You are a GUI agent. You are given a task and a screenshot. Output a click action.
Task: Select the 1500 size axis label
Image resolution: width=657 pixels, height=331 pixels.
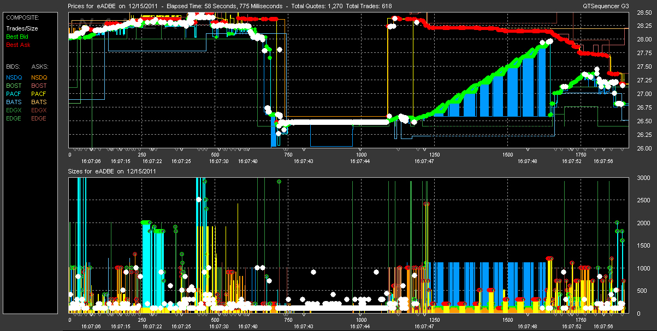click(x=643, y=246)
